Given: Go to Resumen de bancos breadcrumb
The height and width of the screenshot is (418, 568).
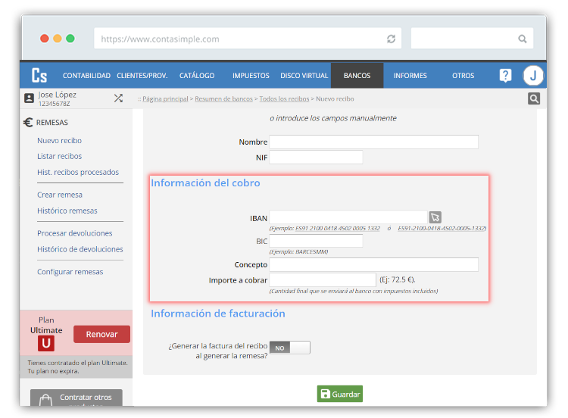Looking at the screenshot, I should (x=223, y=99).
